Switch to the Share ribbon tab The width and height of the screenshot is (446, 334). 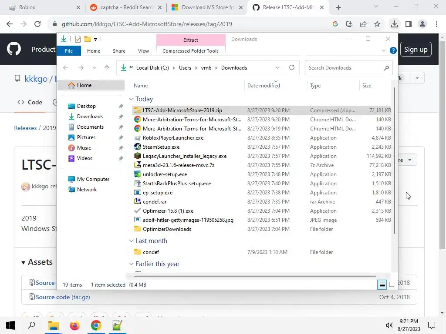pyautogui.click(x=119, y=51)
